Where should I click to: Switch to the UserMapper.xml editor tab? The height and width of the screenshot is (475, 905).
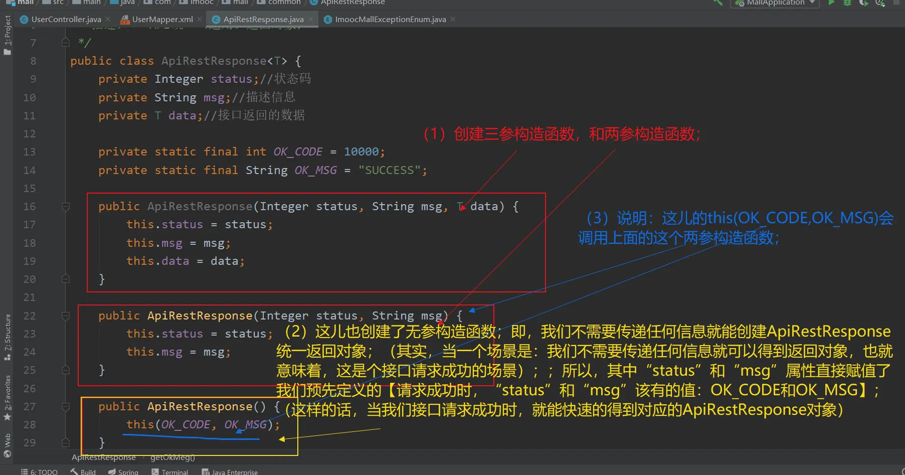click(162, 19)
